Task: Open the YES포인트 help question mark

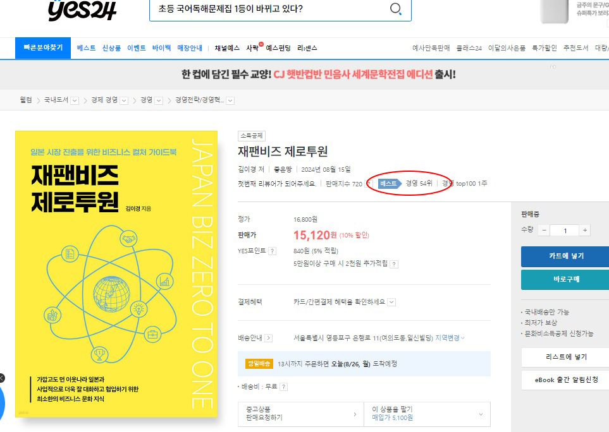Action: click(273, 251)
